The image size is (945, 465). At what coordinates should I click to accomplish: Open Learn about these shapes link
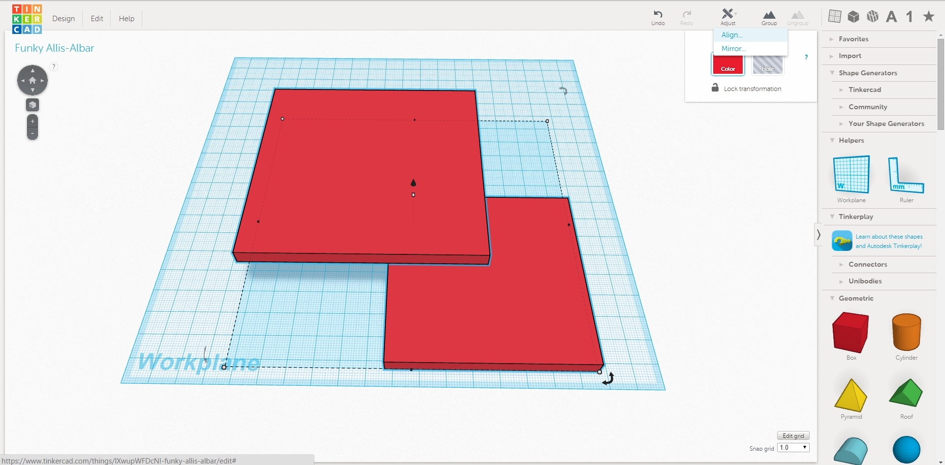[x=889, y=241]
